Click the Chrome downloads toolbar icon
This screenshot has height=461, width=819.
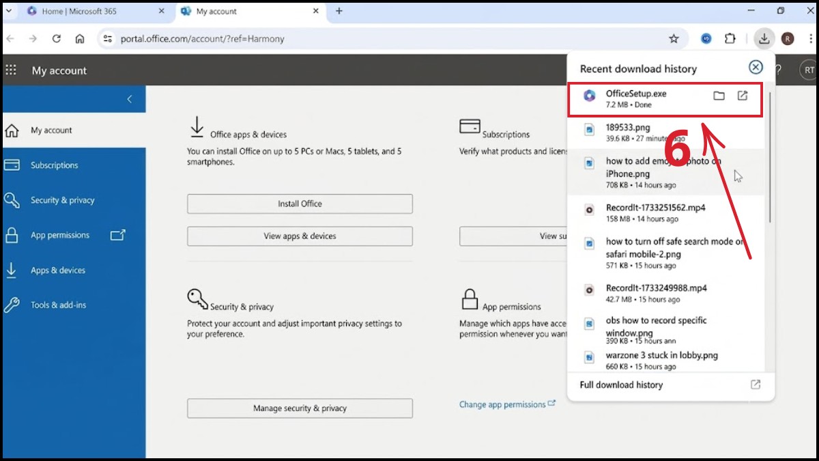tap(764, 39)
